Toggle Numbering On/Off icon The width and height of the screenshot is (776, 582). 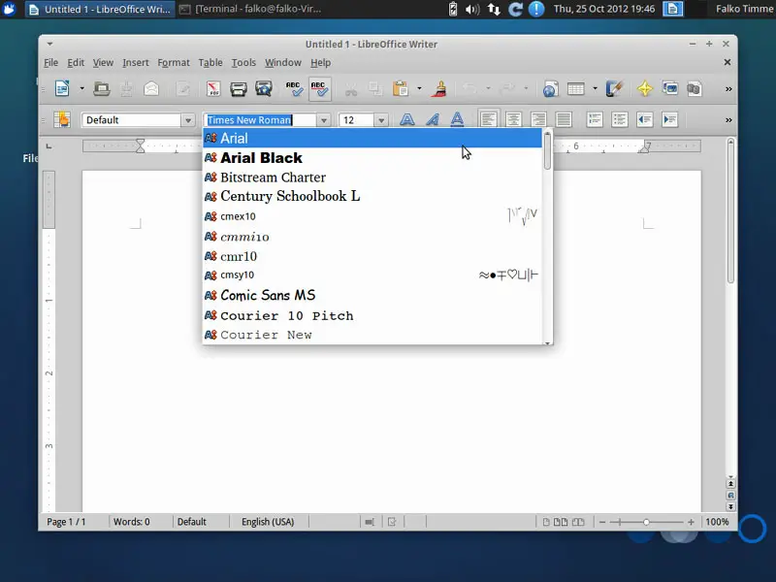tap(595, 119)
